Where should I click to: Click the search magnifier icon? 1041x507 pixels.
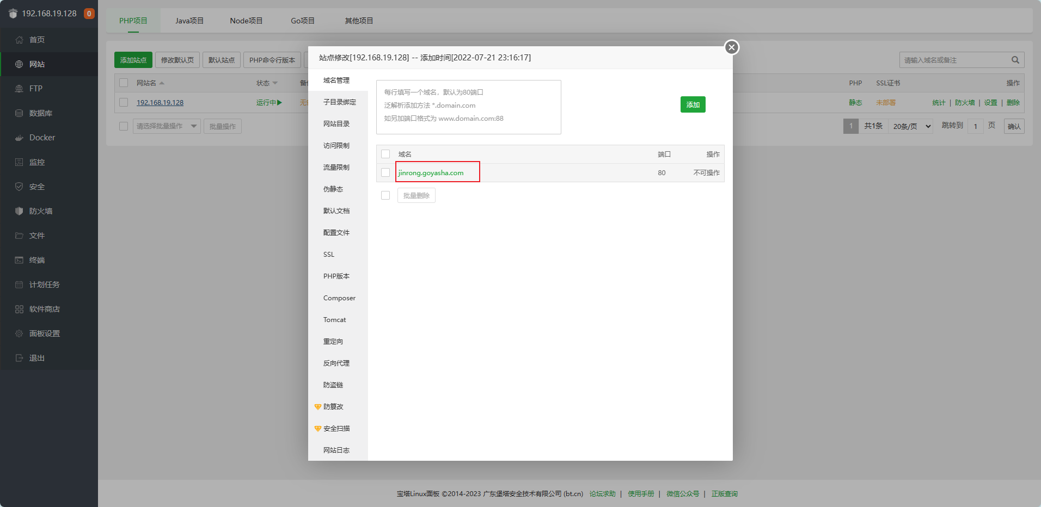(x=1015, y=60)
